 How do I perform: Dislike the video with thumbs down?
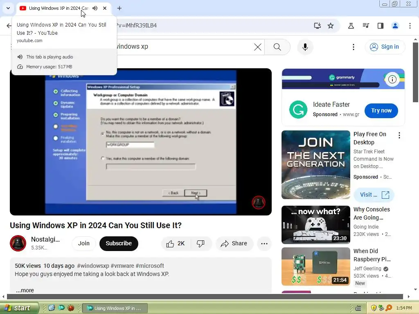200,244
